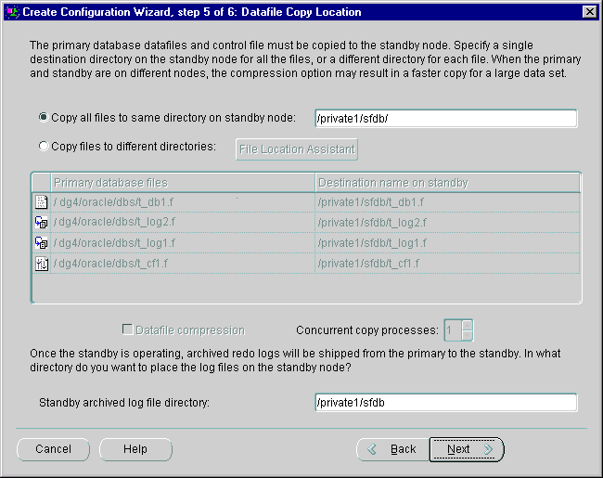Click the concurrent copy processes value field
Viewport: 603px width, 478px height.
[453, 330]
